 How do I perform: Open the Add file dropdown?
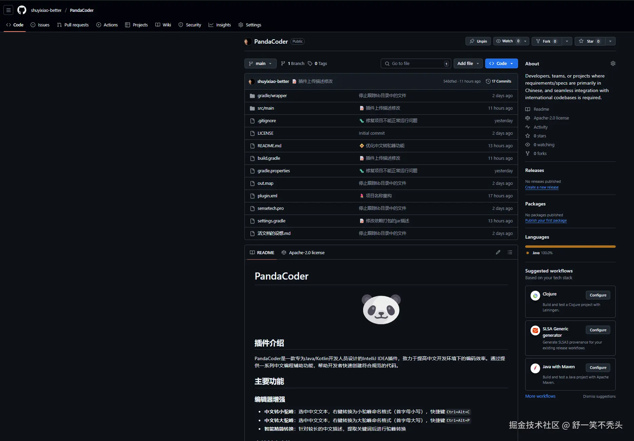click(x=468, y=64)
